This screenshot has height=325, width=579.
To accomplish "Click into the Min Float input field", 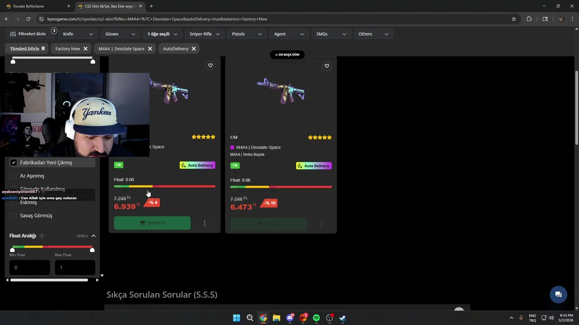I will click(29, 267).
